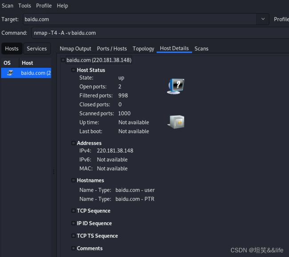Image resolution: width=289 pixels, height=257 pixels.
Task: Switch to the Ports / Hosts tab
Action: tap(112, 48)
